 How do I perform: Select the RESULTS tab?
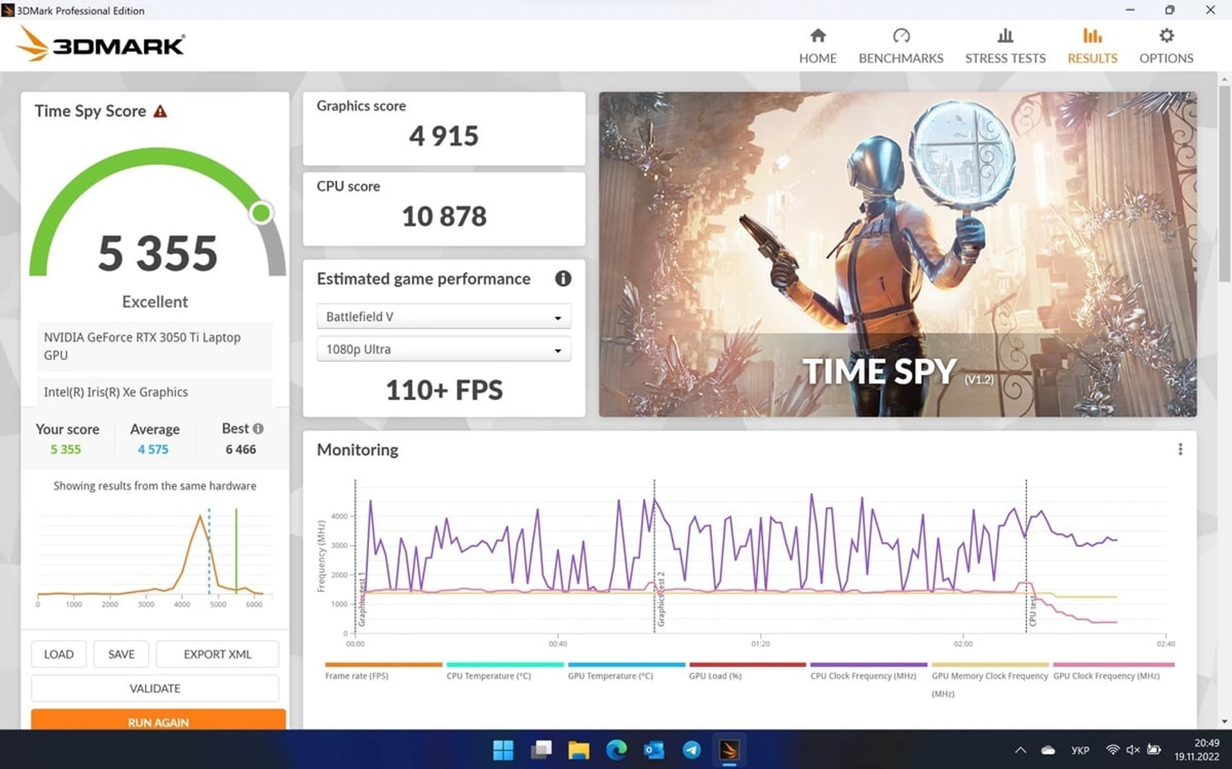(1092, 46)
